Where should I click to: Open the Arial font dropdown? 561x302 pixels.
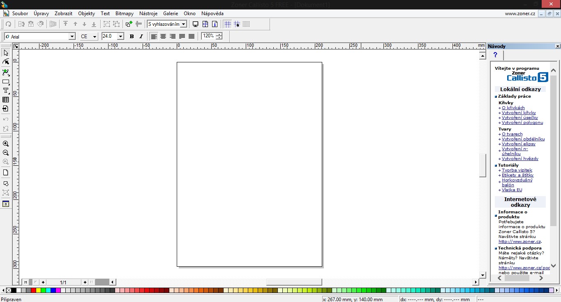pos(72,37)
